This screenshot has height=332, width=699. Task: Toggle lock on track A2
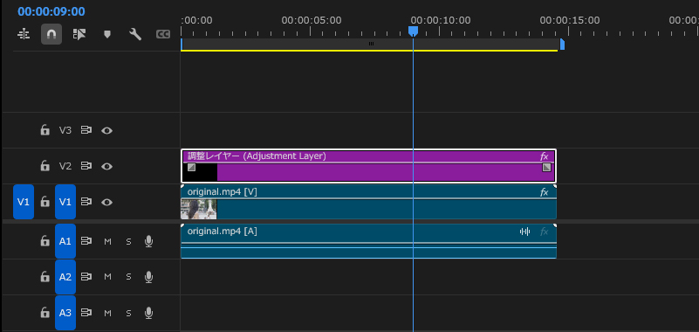pyautogui.click(x=45, y=277)
